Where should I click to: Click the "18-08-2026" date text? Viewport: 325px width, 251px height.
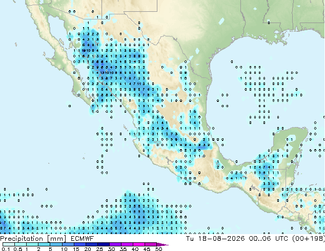(221, 239)
